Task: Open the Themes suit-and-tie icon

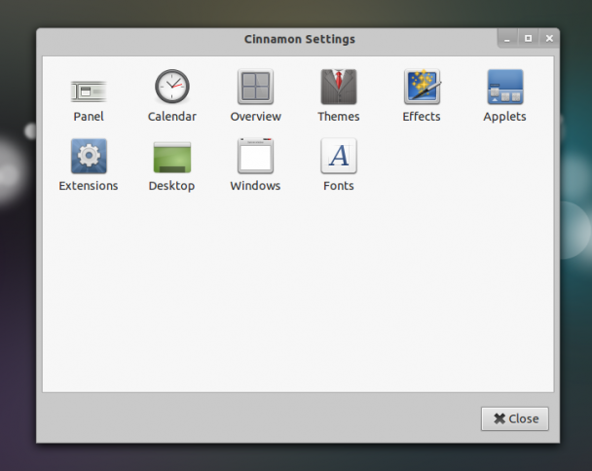Action: (339, 87)
